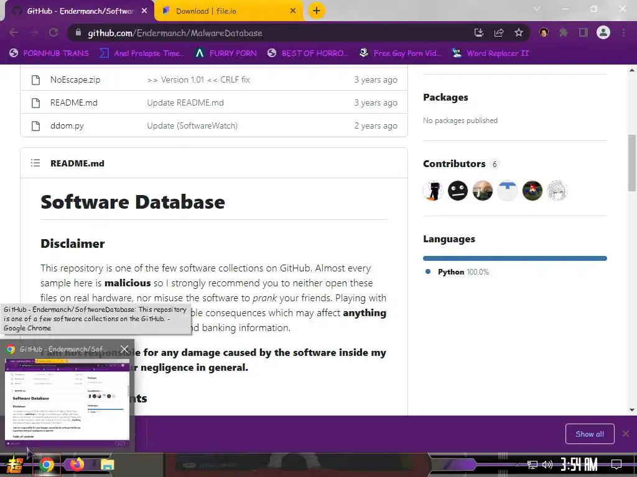Open the PORNHUB TRANS bookmark
The width and height of the screenshot is (637, 477).
(49, 53)
